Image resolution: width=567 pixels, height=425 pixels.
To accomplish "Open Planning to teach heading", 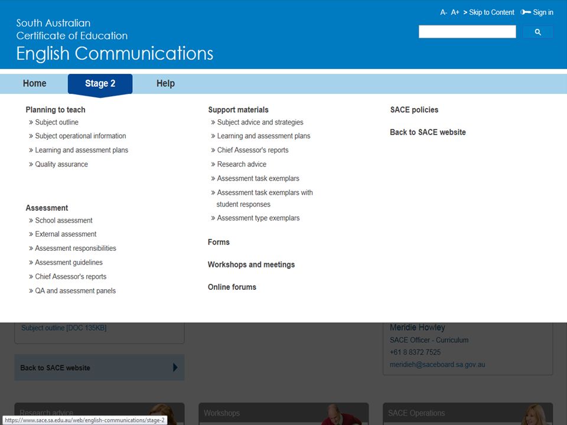I will [x=56, y=110].
